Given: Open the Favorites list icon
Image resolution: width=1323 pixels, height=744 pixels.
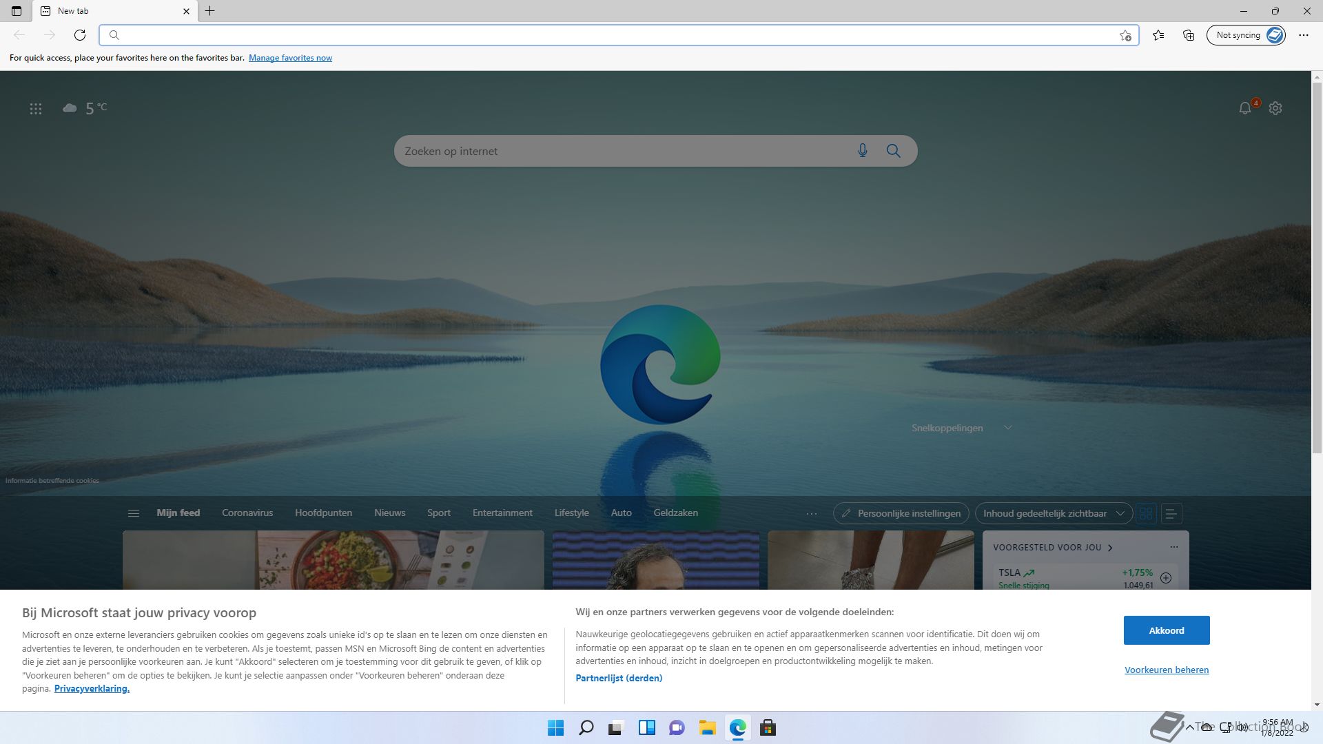Looking at the screenshot, I should click(x=1158, y=35).
